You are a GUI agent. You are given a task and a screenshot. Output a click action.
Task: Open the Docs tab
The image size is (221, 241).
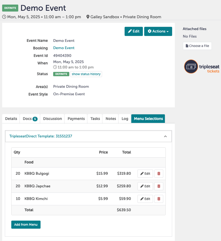(30, 119)
